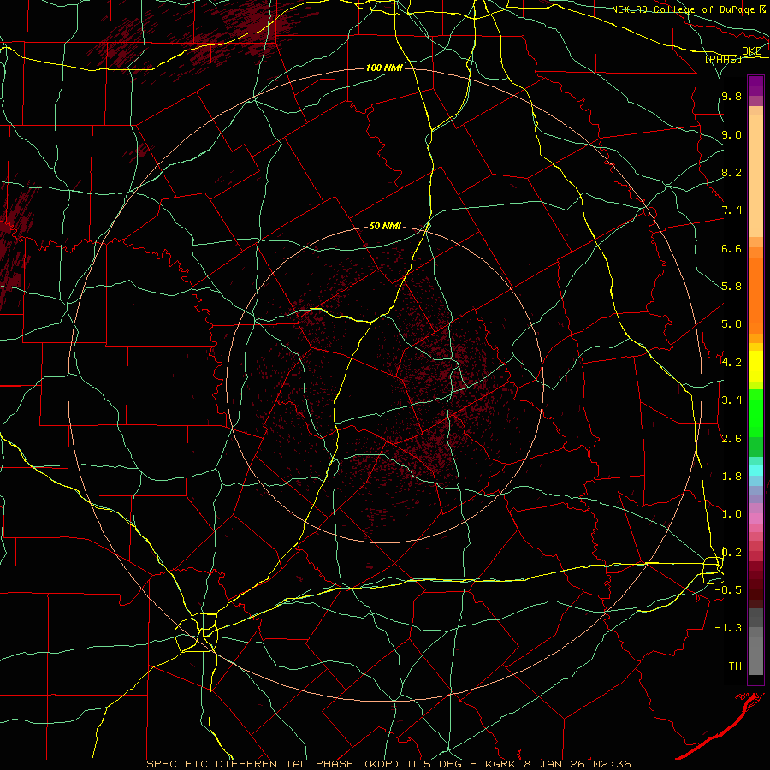Select the 9.8 value on the scale
The width and height of the screenshot is (770, 770).
[731, 97]
